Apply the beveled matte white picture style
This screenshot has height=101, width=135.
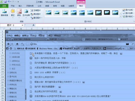[57, 12]
